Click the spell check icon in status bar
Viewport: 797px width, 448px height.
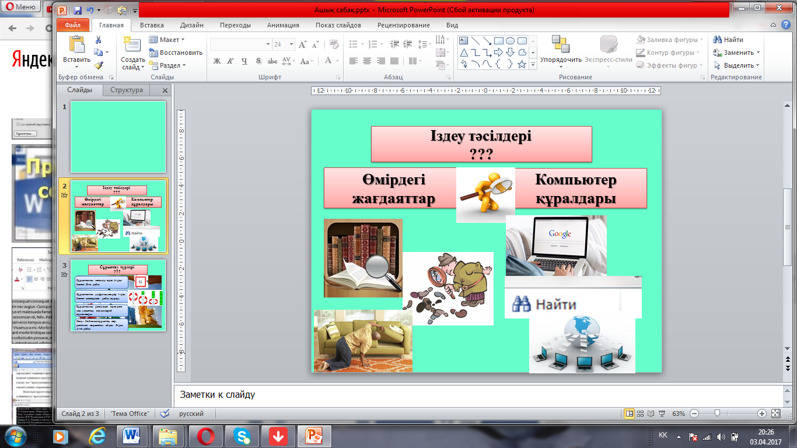[165, 413]
